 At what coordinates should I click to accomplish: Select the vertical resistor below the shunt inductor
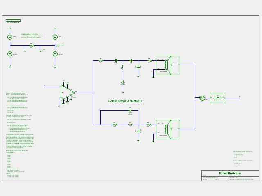[123, 83]
